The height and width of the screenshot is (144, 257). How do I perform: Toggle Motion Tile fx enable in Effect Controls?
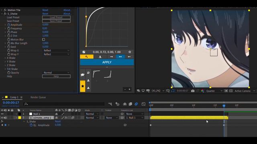pyautogui.click(x=5, y=10)
